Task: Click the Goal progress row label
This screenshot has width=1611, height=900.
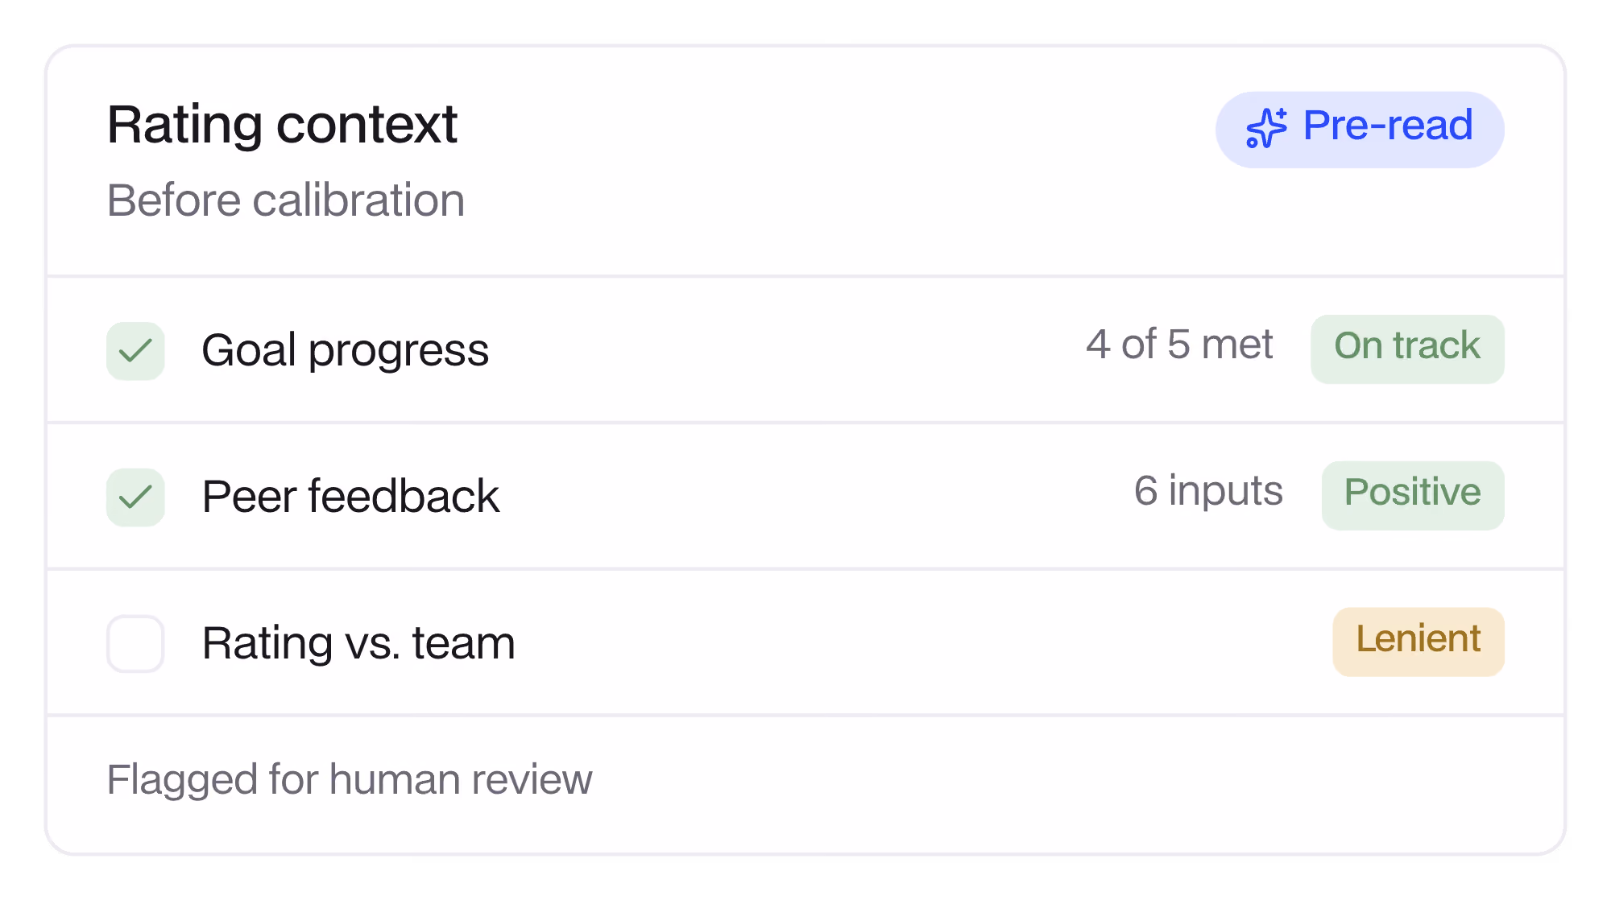Action: (x=346, y=350)
